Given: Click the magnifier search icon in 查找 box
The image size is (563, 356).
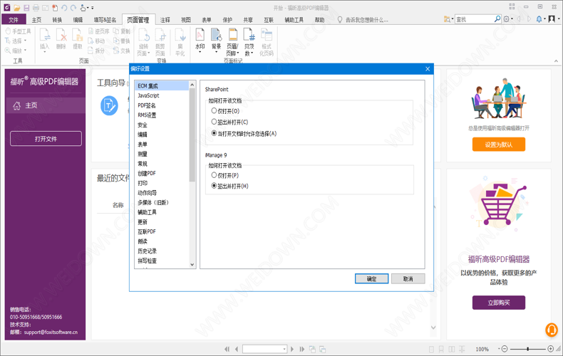Looking at the screenshot, I should click(497, 19).
